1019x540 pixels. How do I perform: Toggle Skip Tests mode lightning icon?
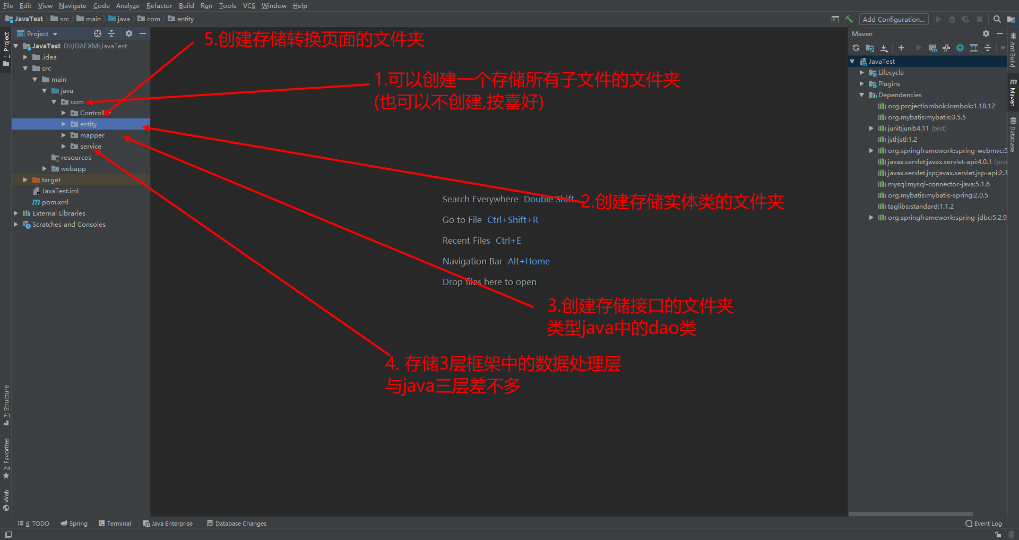point(960,48)
